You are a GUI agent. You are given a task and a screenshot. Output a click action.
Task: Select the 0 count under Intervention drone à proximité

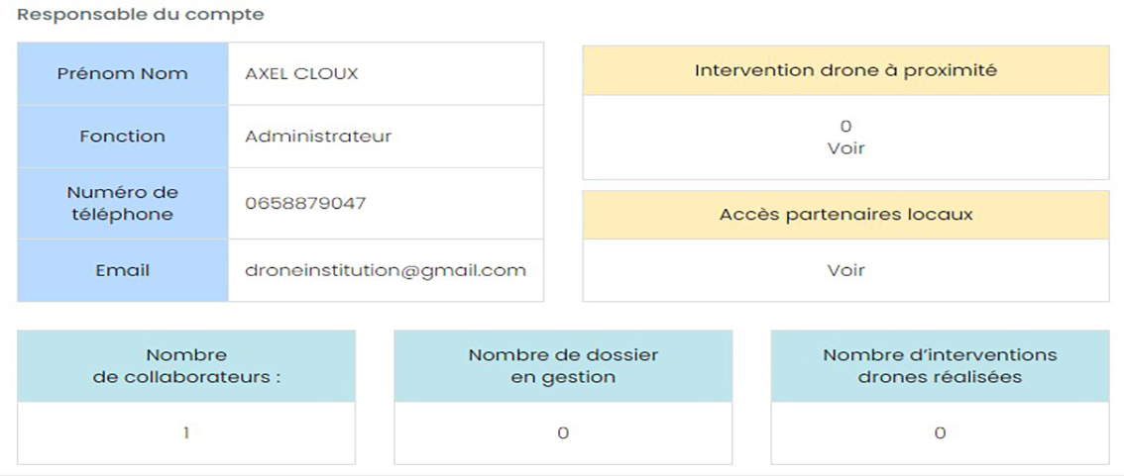point(845,127)
